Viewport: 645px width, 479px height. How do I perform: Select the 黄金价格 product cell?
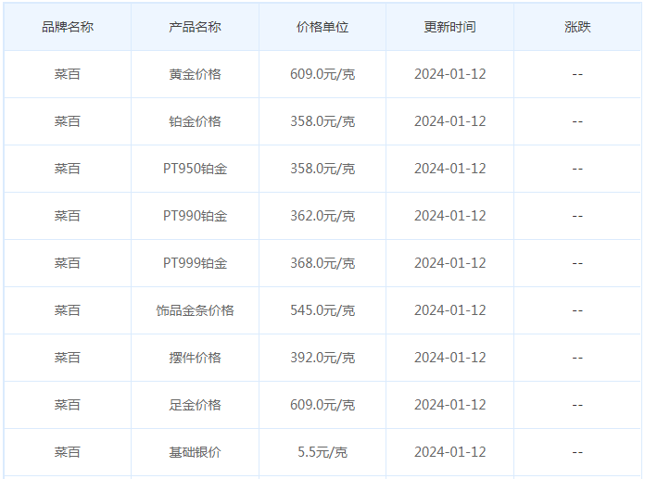coord(195,74)
